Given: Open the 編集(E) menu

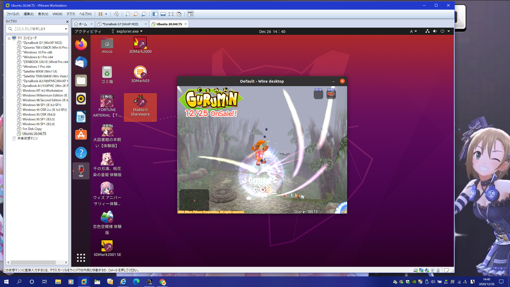Looking at the screenshot, I should tap(29, 14).
